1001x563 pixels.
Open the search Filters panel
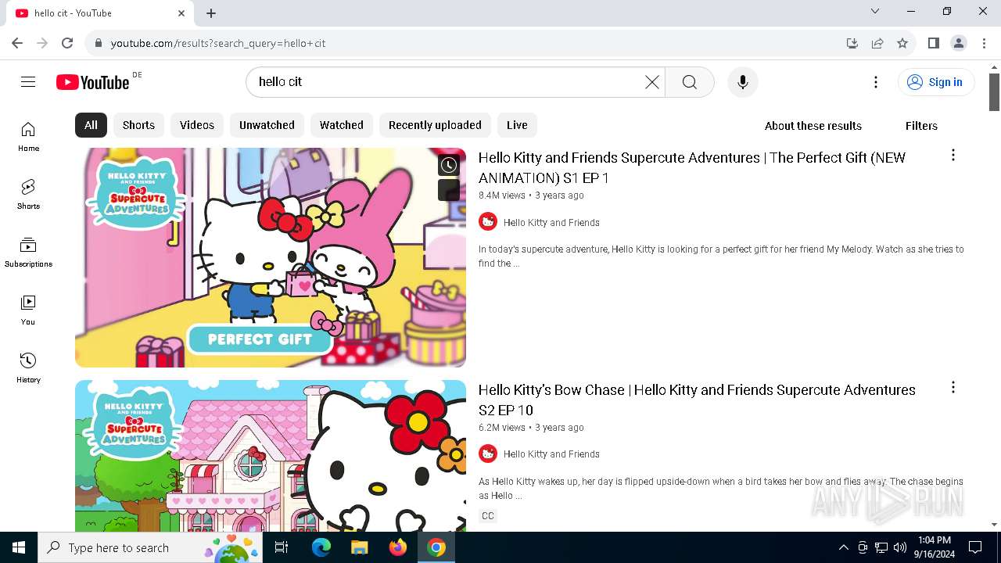921,126
